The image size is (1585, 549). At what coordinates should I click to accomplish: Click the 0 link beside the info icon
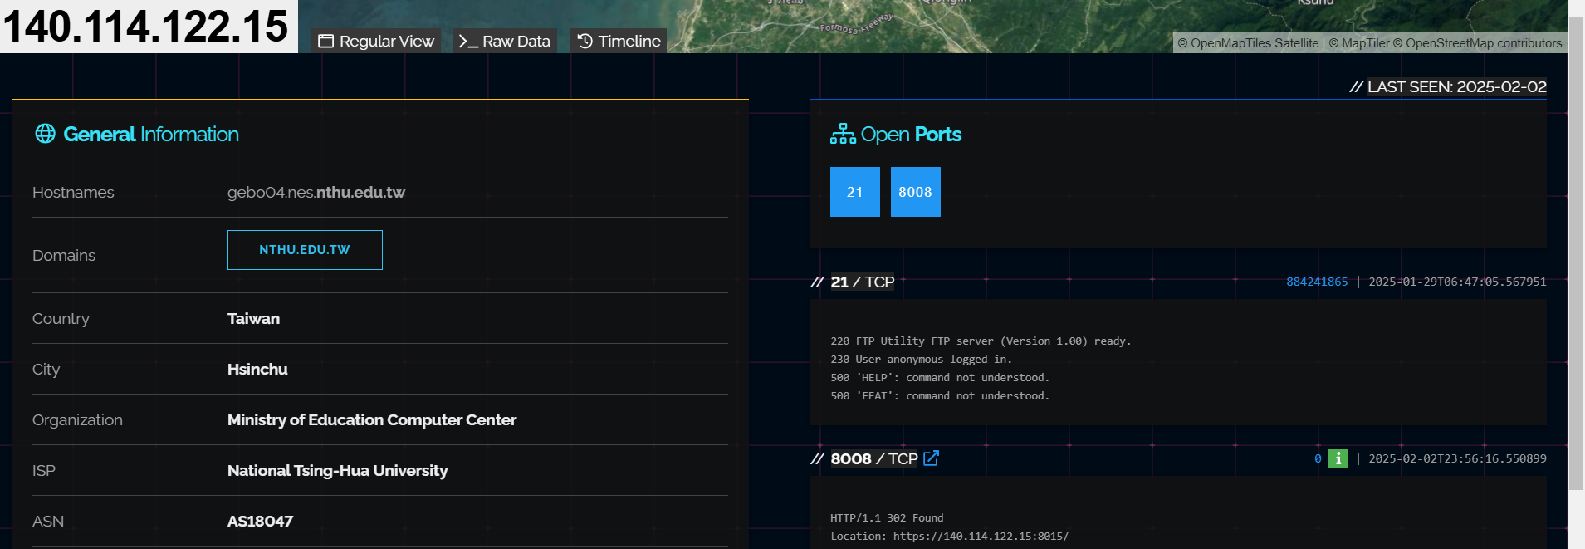(1318, 458)
